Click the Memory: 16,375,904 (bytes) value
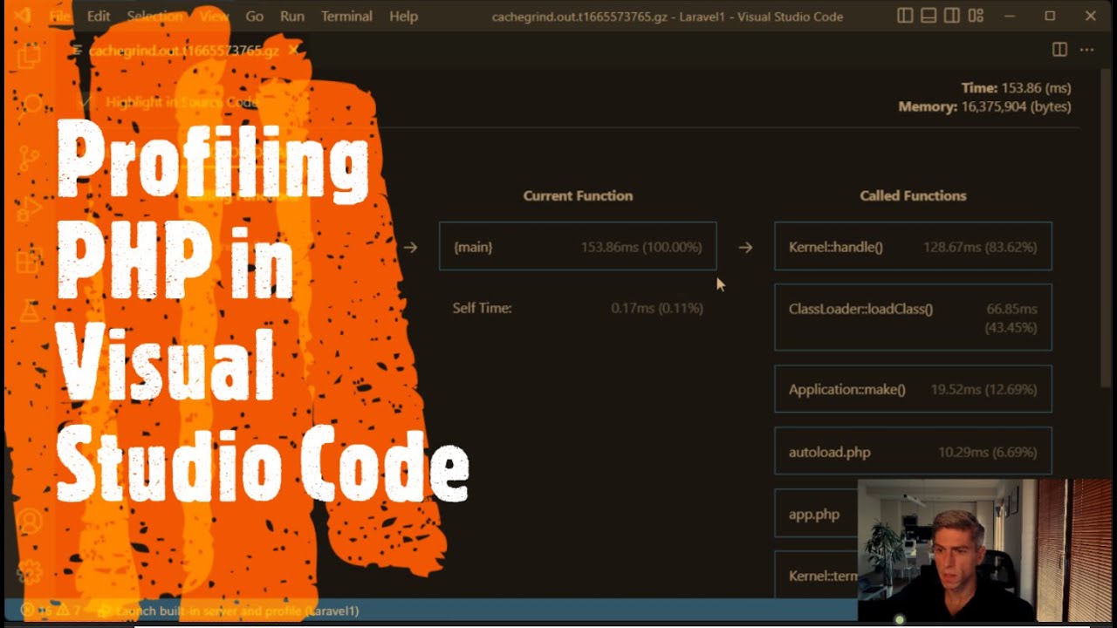Viewport: 1117px width, 628px height. point(984,106)
